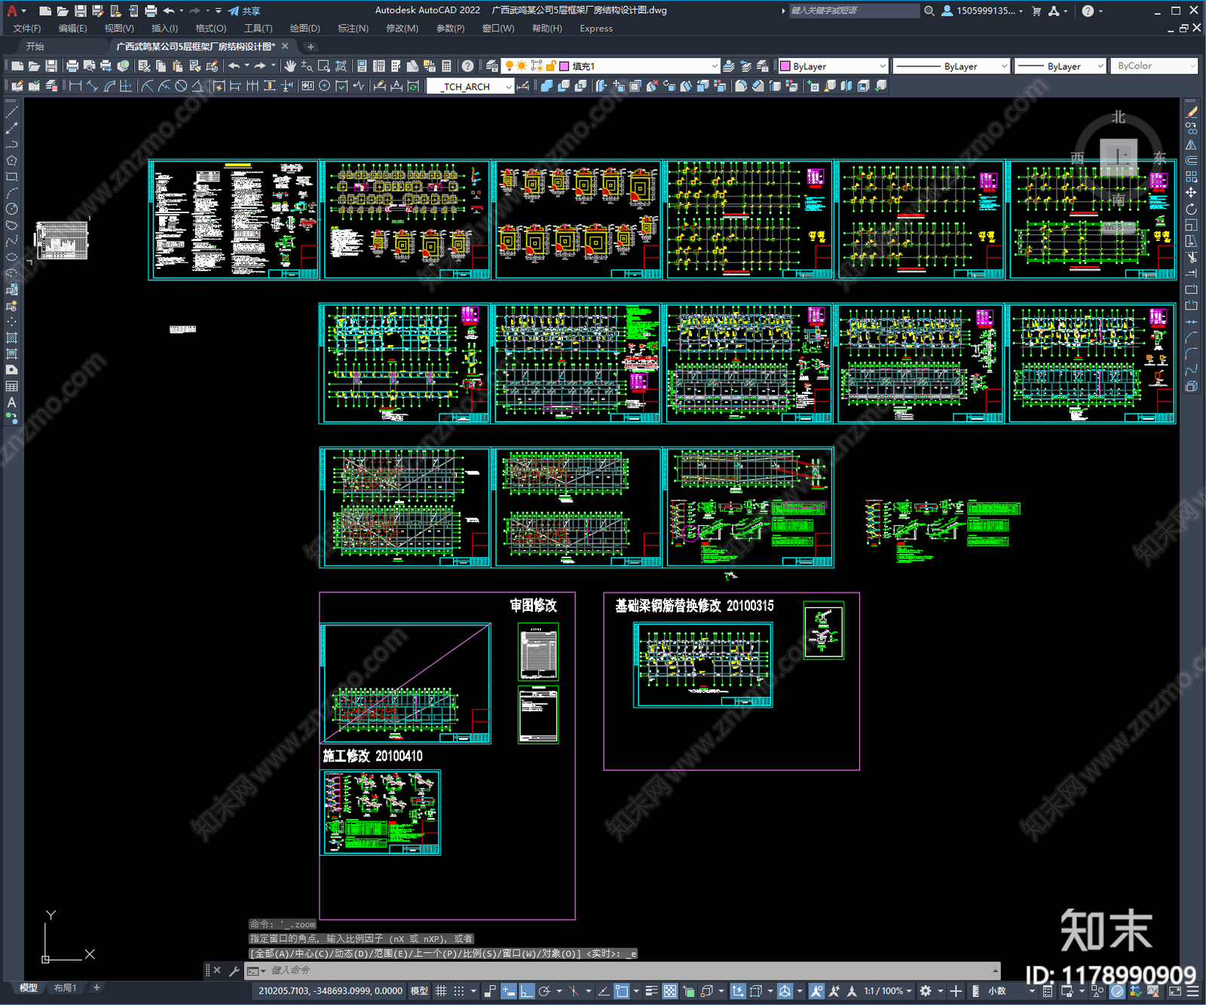Open the ByLayer color dropdown
1206x1005 pixels.
click(x=834, y=66)
